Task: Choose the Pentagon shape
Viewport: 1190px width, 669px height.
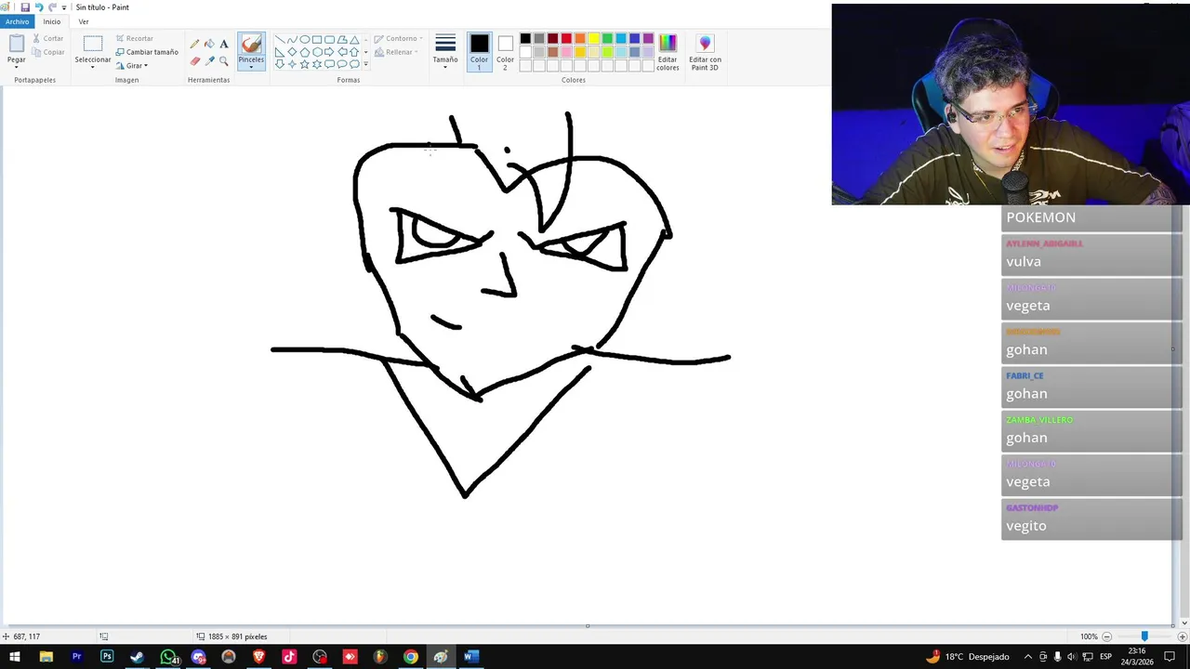Action: pyautogui.click(x=305, y=52)
